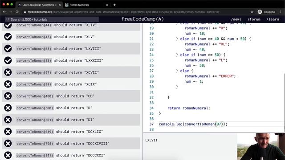Screen dimensions: 285x160
Task: Click the fail icon for convertToRoman(97)
Action: click(x=8, y=72)
